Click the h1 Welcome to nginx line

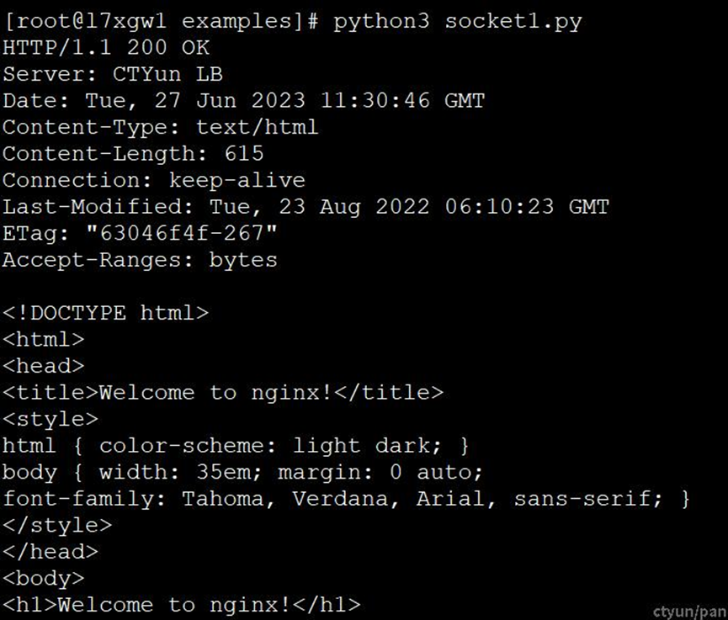tap(182, 605)
